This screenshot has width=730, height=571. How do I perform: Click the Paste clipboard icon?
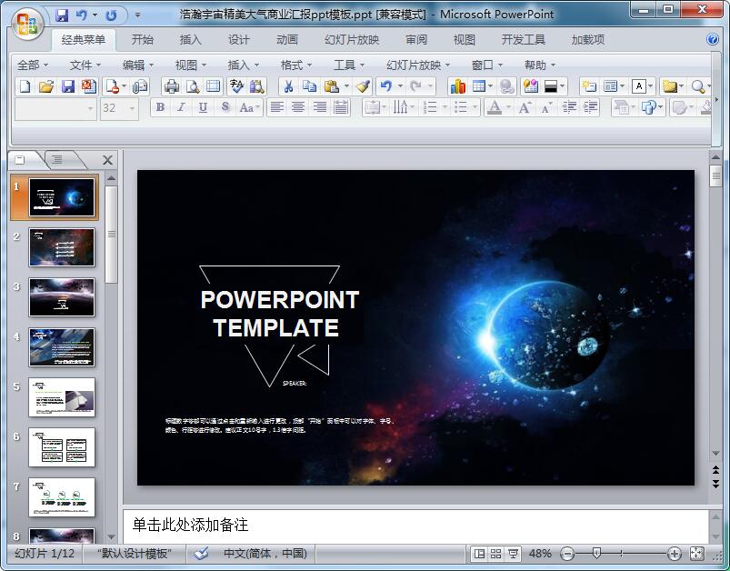[331, 86]
